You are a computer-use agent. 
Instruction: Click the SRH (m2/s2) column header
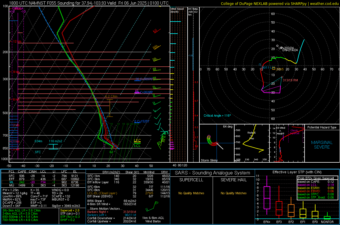point(111,172)
